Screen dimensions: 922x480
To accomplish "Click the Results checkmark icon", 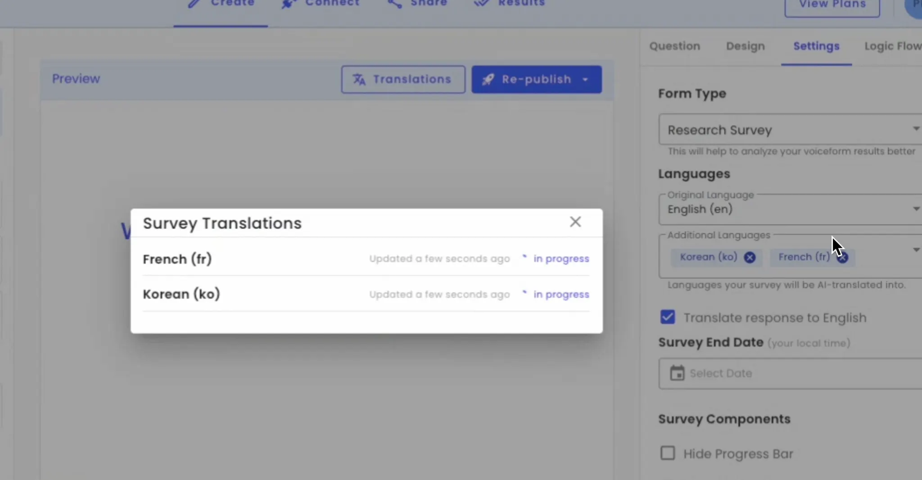I will 481,3.
